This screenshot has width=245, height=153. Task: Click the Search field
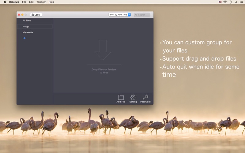[x=142, y=15]
